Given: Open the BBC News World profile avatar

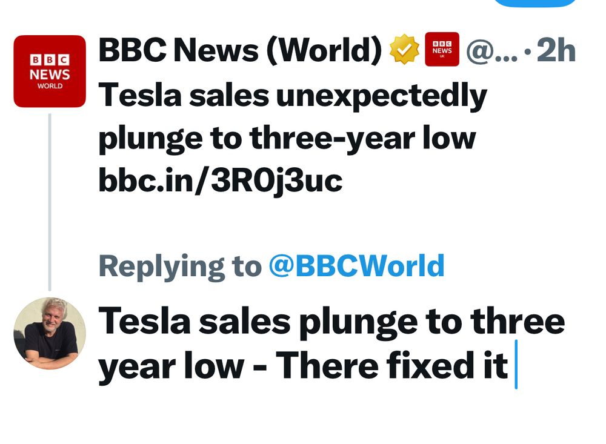Looking at the screenshot, I should pyautogui.click(x=50, y=71).
